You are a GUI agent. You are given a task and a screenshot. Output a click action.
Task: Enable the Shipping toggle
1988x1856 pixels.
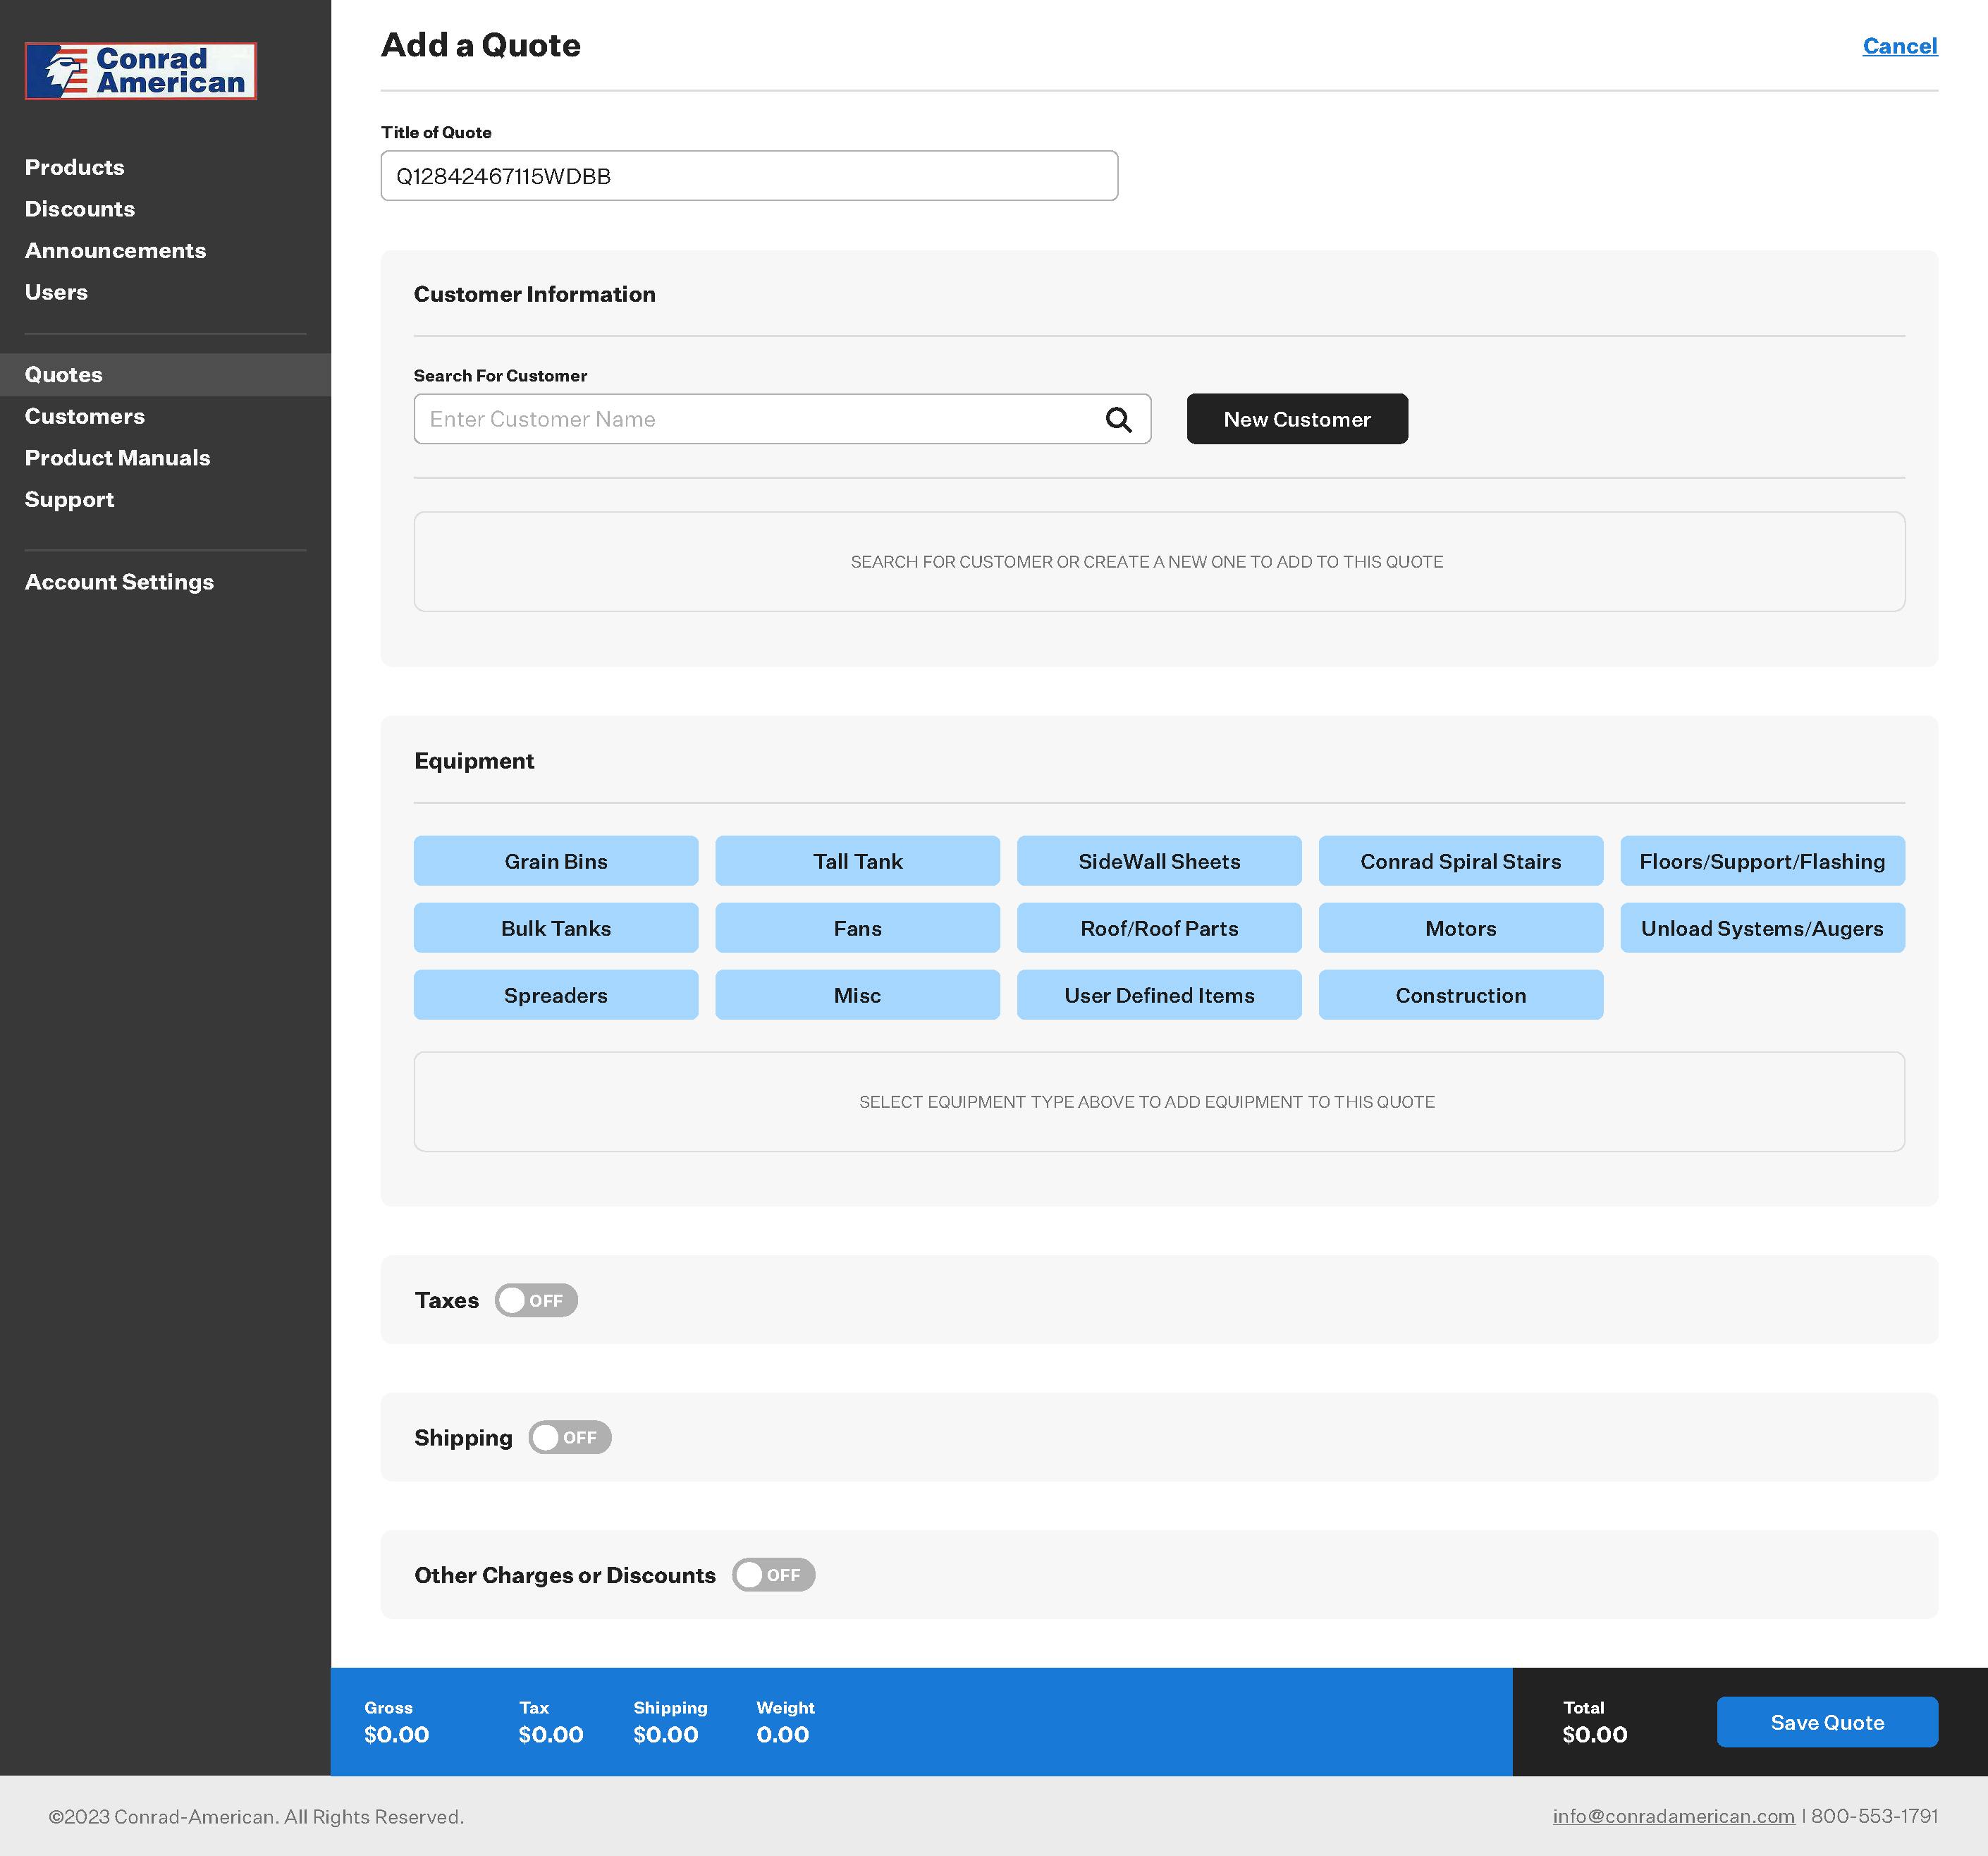coord(569,1436)
